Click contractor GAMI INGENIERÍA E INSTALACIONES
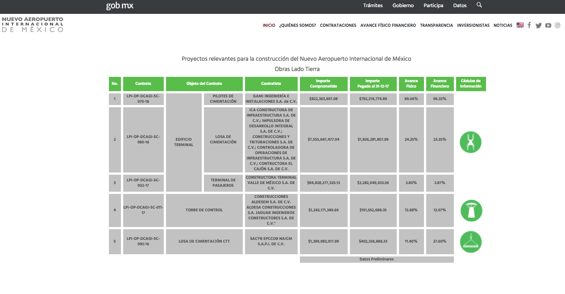Image resolution: width=565 pixels, height=294 pixels. point(271,99)
